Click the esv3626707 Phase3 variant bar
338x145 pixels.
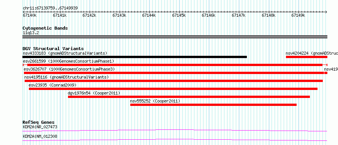point(174,73)
